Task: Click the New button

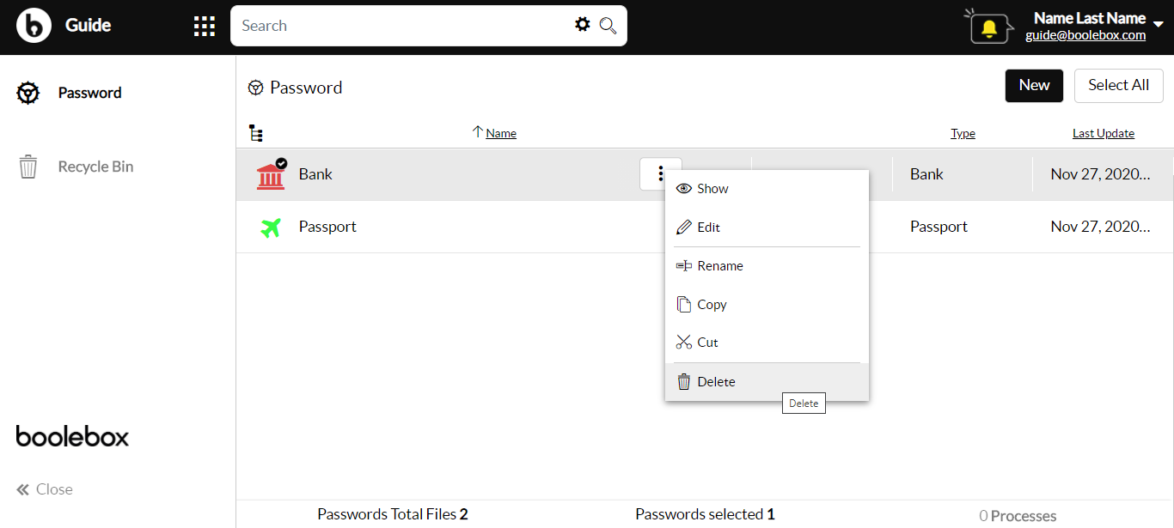Action: [1034, 86]
